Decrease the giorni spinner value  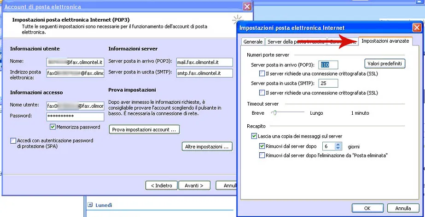338,149
